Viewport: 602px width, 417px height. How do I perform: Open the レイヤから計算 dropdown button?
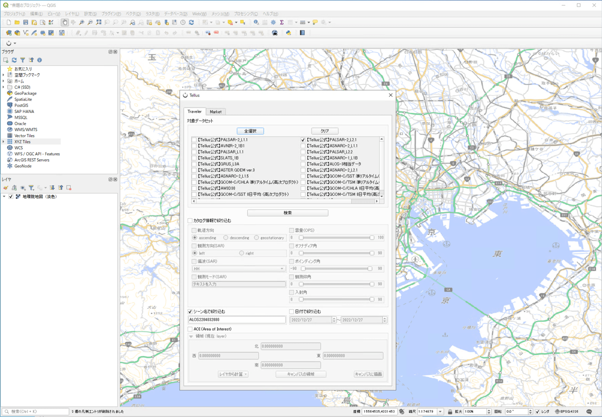coord(233,374)
